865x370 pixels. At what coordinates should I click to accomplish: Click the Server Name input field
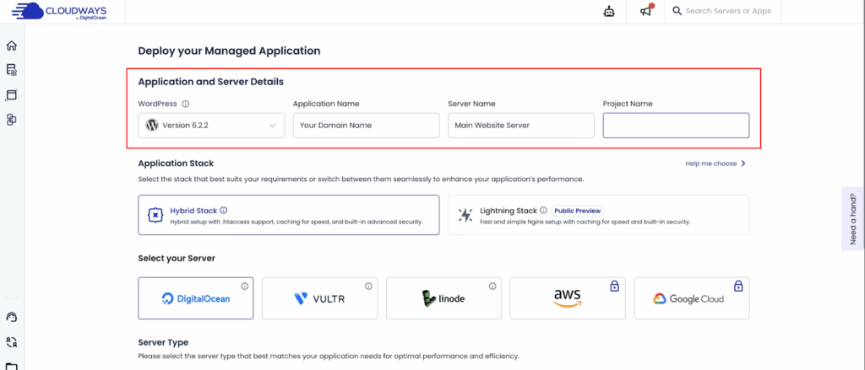[x=520, y=125]
